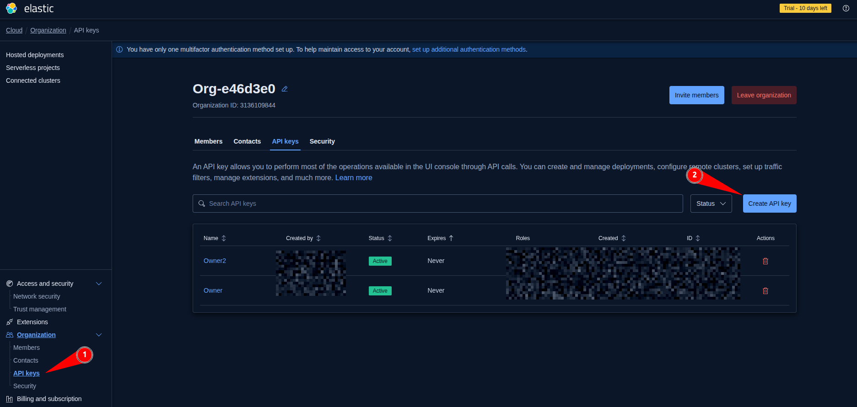Click the Billing and subscription chart icon

tap(10, 399)
